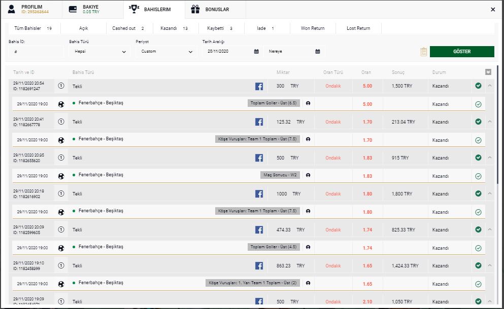
Task: Click single-bet circle icon for ID 1182655620
Action: tap(61, 158)
